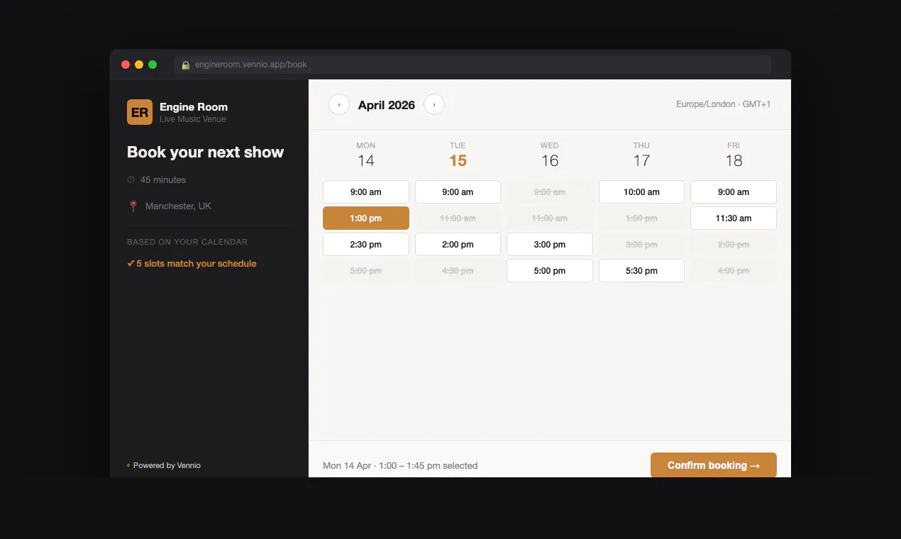The image size is (901, 539).
Task: Click the Thursday 17 day header
Action: (641, 155)
